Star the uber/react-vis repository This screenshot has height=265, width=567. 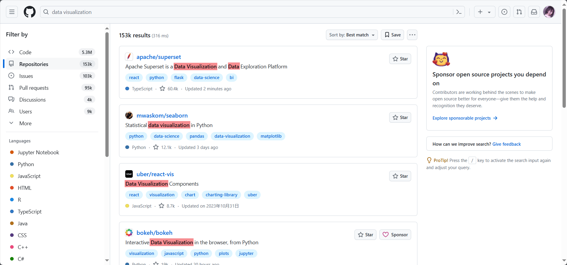coord(400,176)
